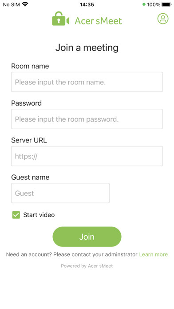Viewport: 174px width, 309px height.
Task: Select the Guest name input field
Action: click(x=60, y=193)
